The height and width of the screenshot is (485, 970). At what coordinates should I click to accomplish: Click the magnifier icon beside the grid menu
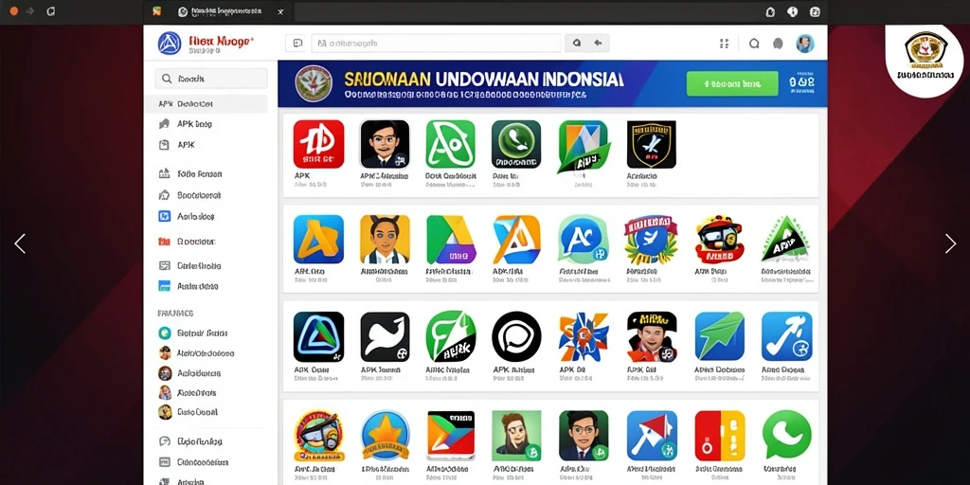754,44
